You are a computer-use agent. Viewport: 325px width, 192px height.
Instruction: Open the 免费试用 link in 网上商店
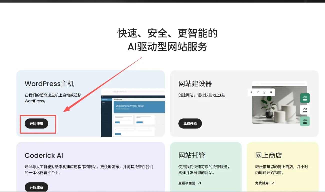[x=265, y=183]
